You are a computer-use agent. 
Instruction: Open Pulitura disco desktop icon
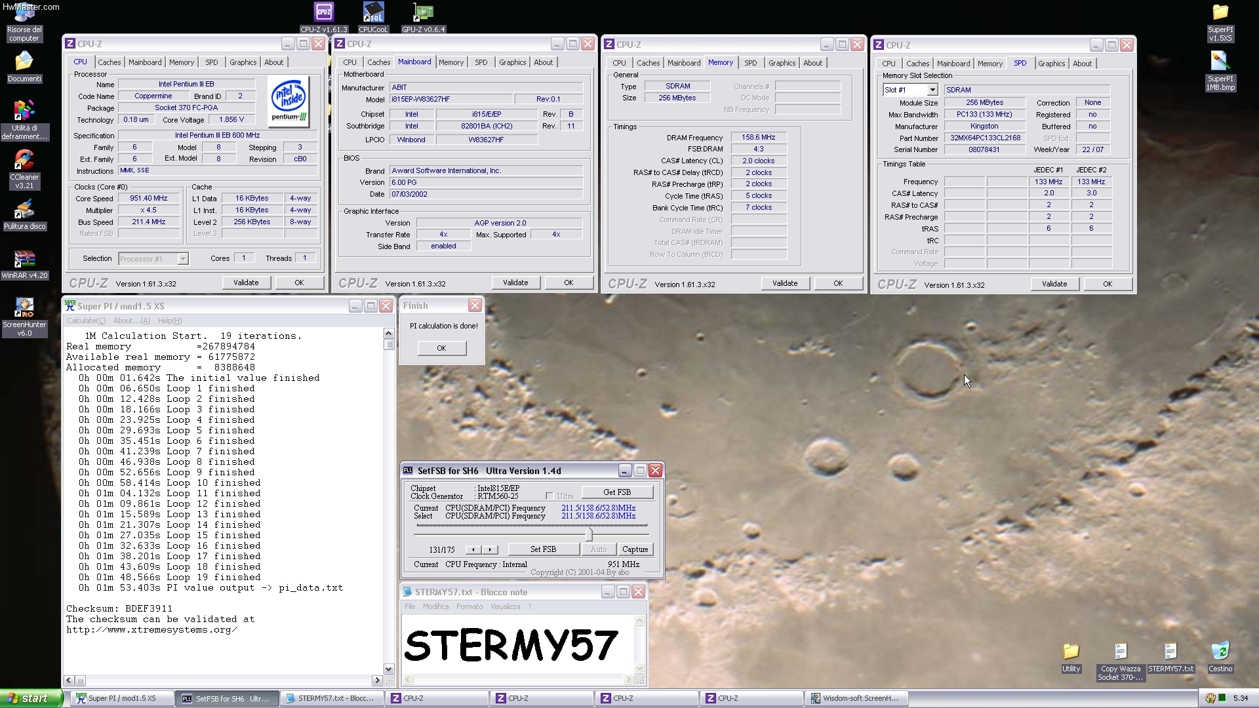pyautogui.click(x=24, y=215)
